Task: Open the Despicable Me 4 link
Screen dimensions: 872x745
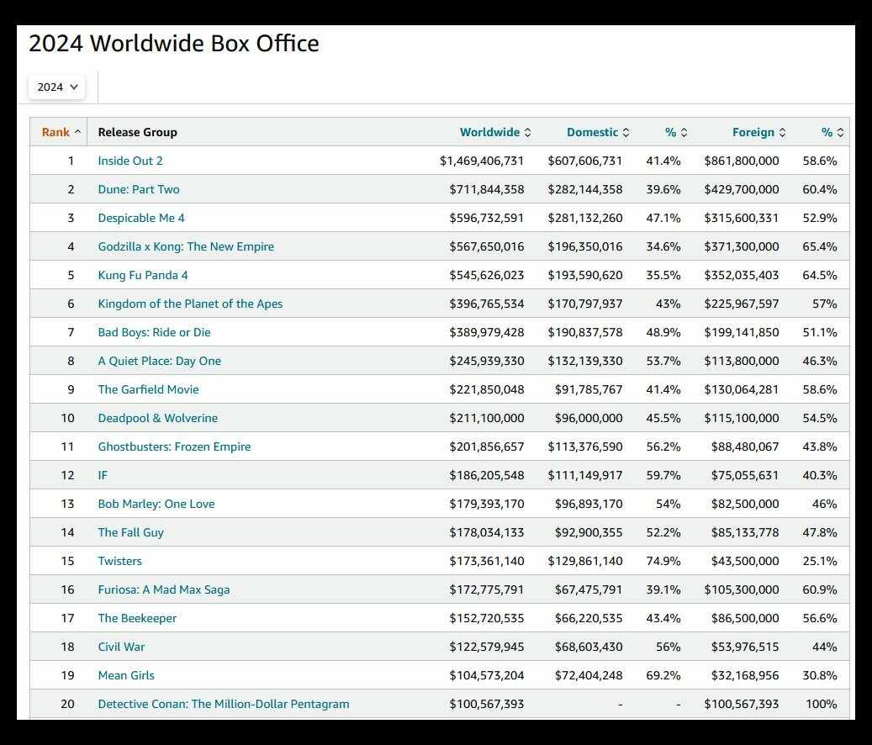Action: pyautogui.click(x=141, y=218)
